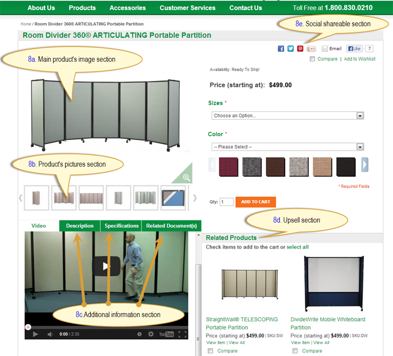
Task: Select the charcoal gray fabric swatch
Action: point(252,166)
